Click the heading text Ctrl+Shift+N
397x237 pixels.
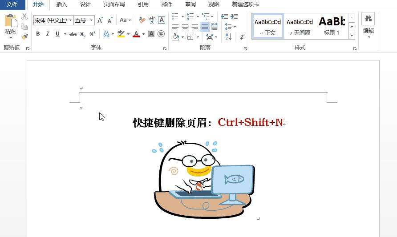(250, 122)
